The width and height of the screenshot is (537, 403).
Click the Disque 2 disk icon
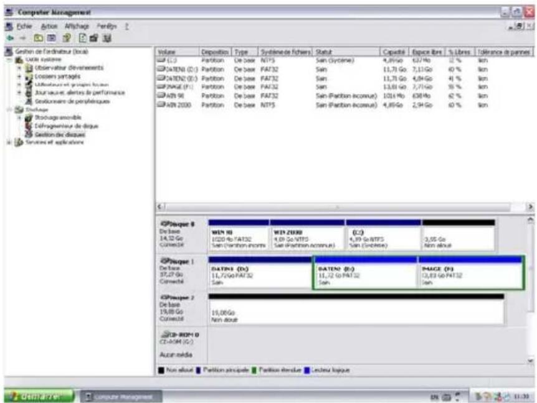[x=165, y=297]
